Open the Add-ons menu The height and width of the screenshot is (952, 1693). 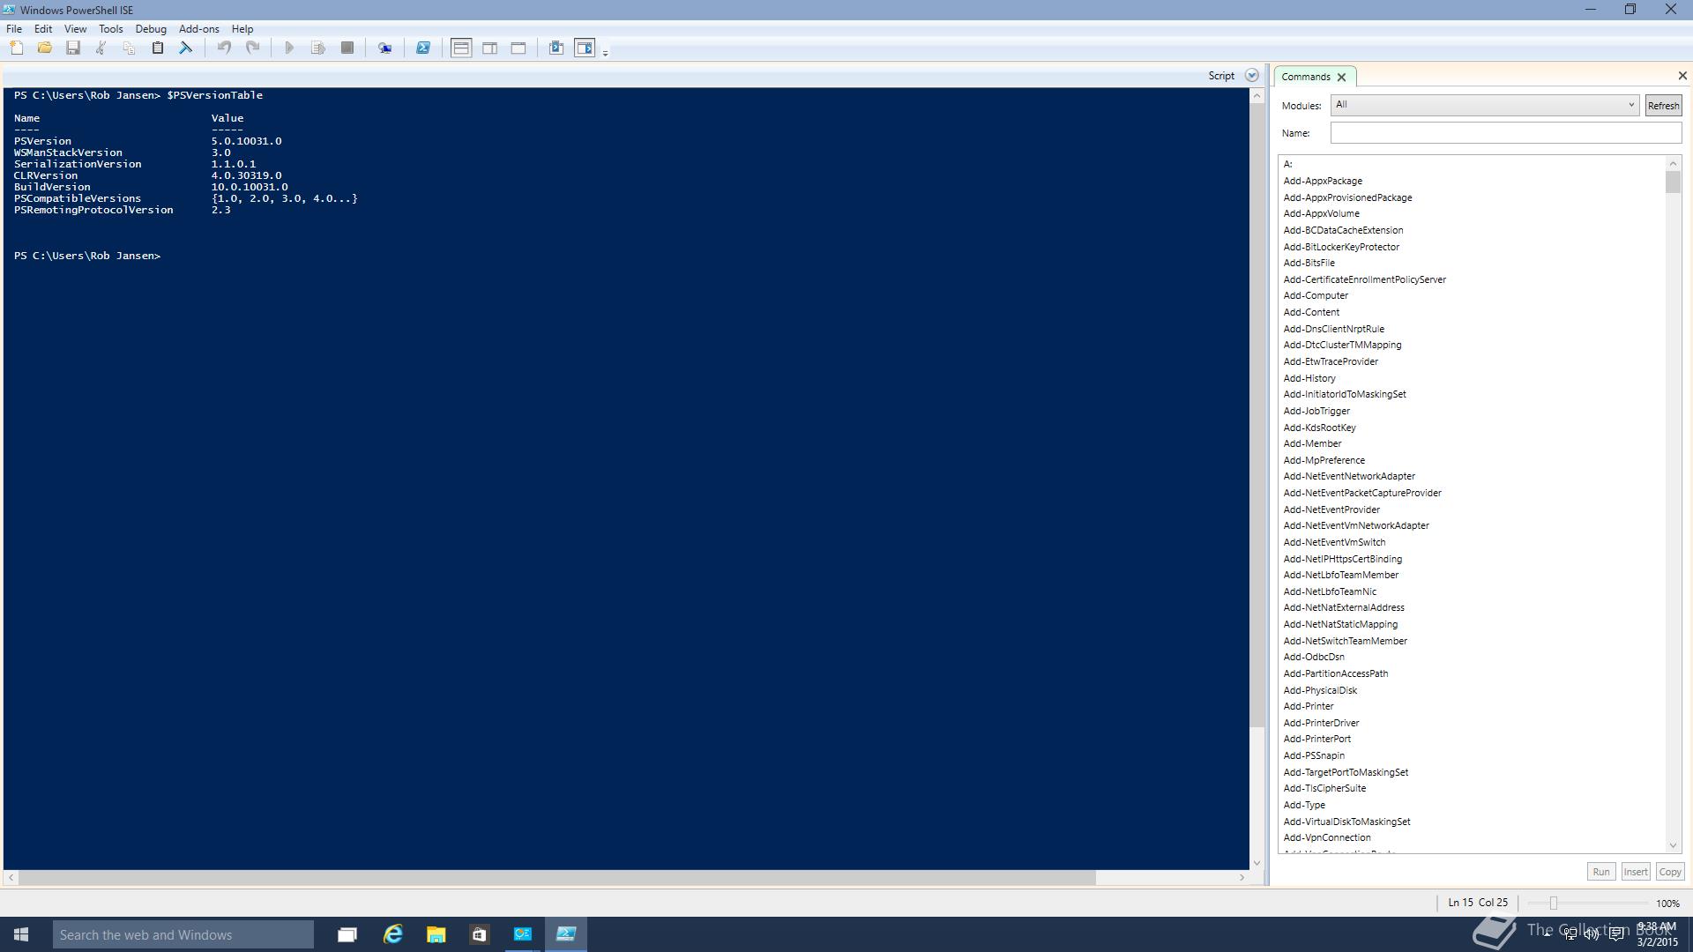click(199, 29)
